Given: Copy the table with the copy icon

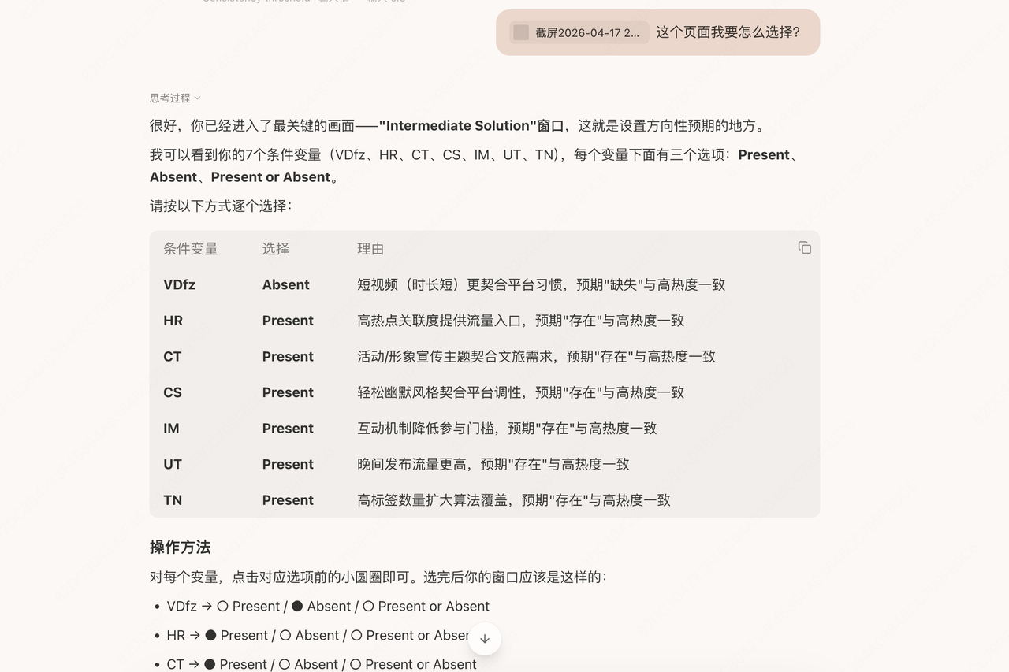Looking at the screenshot, I should (x=804, y=247).
